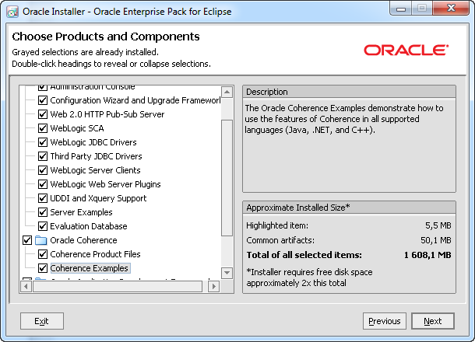Uncheck Configuration Wizard and Upgrade Framework
This screenshot has height=342, width=475.
pyautogui.click(x=43, y=100)
